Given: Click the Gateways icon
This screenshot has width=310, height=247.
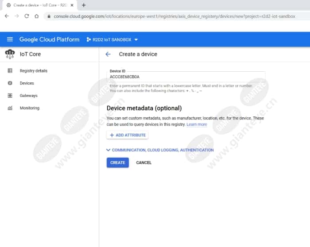Looking at the screenshot, I should (x=10, y=96).
